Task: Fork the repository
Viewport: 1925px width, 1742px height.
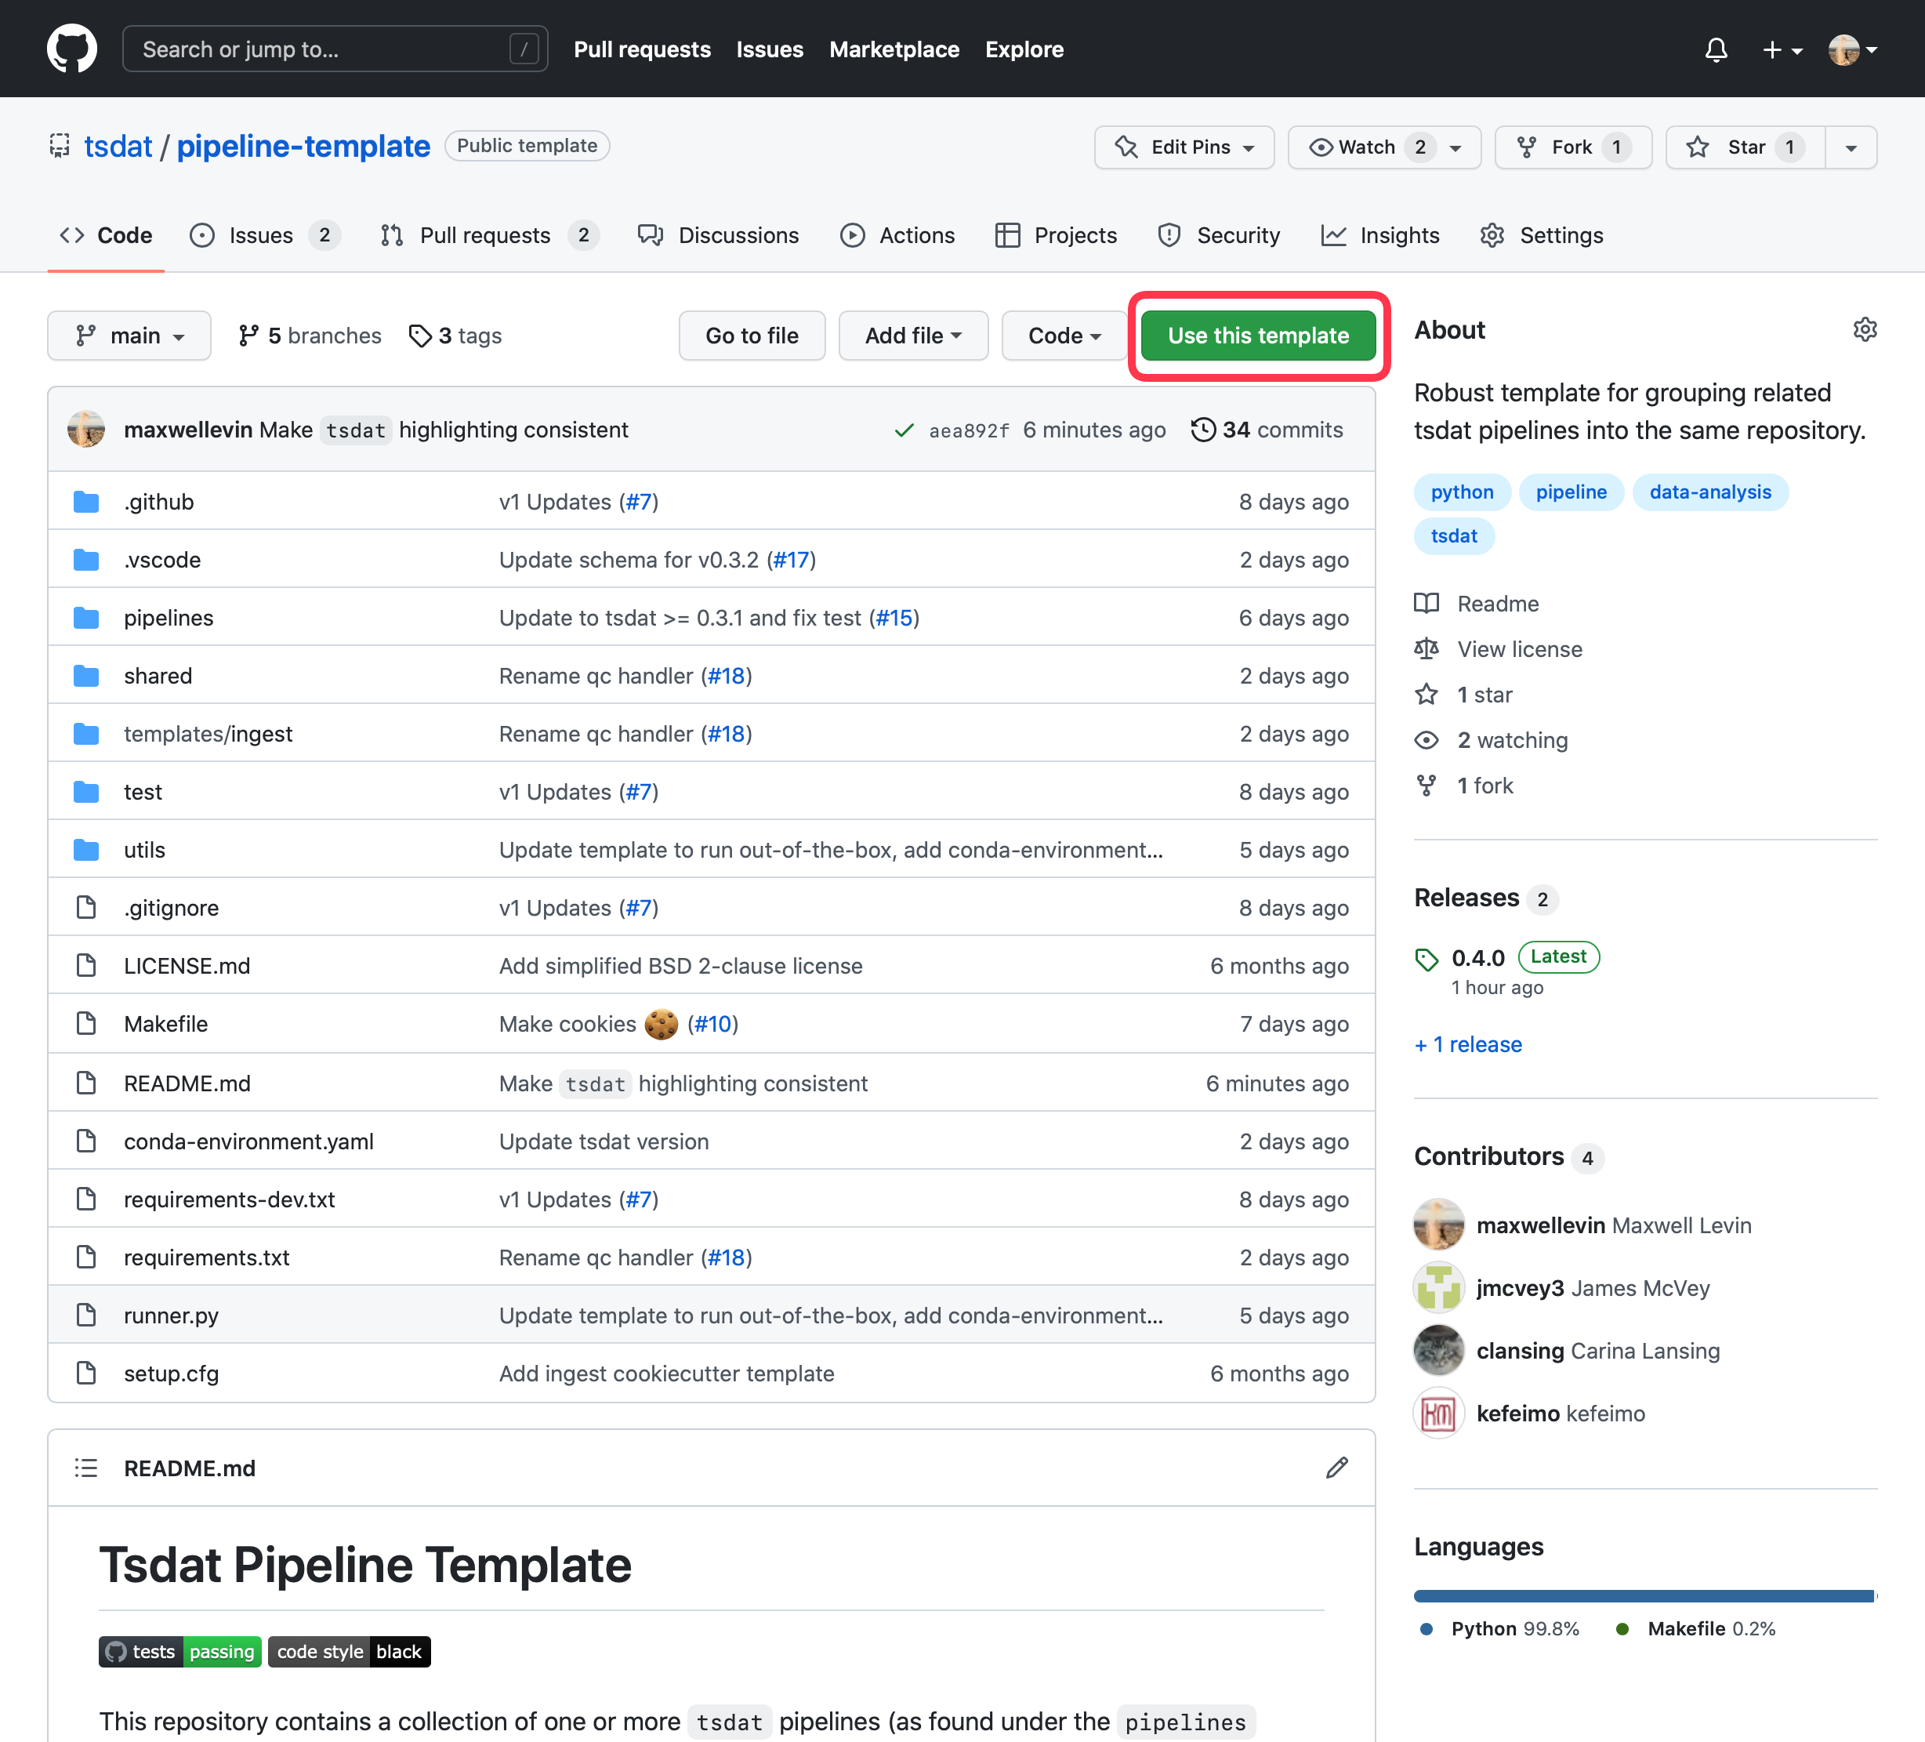Action: point(1572,147)
